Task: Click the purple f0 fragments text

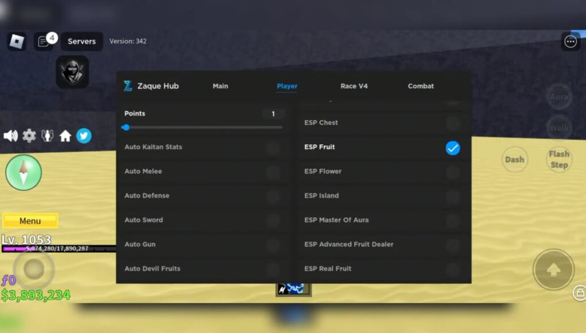Action: (9, 280)
